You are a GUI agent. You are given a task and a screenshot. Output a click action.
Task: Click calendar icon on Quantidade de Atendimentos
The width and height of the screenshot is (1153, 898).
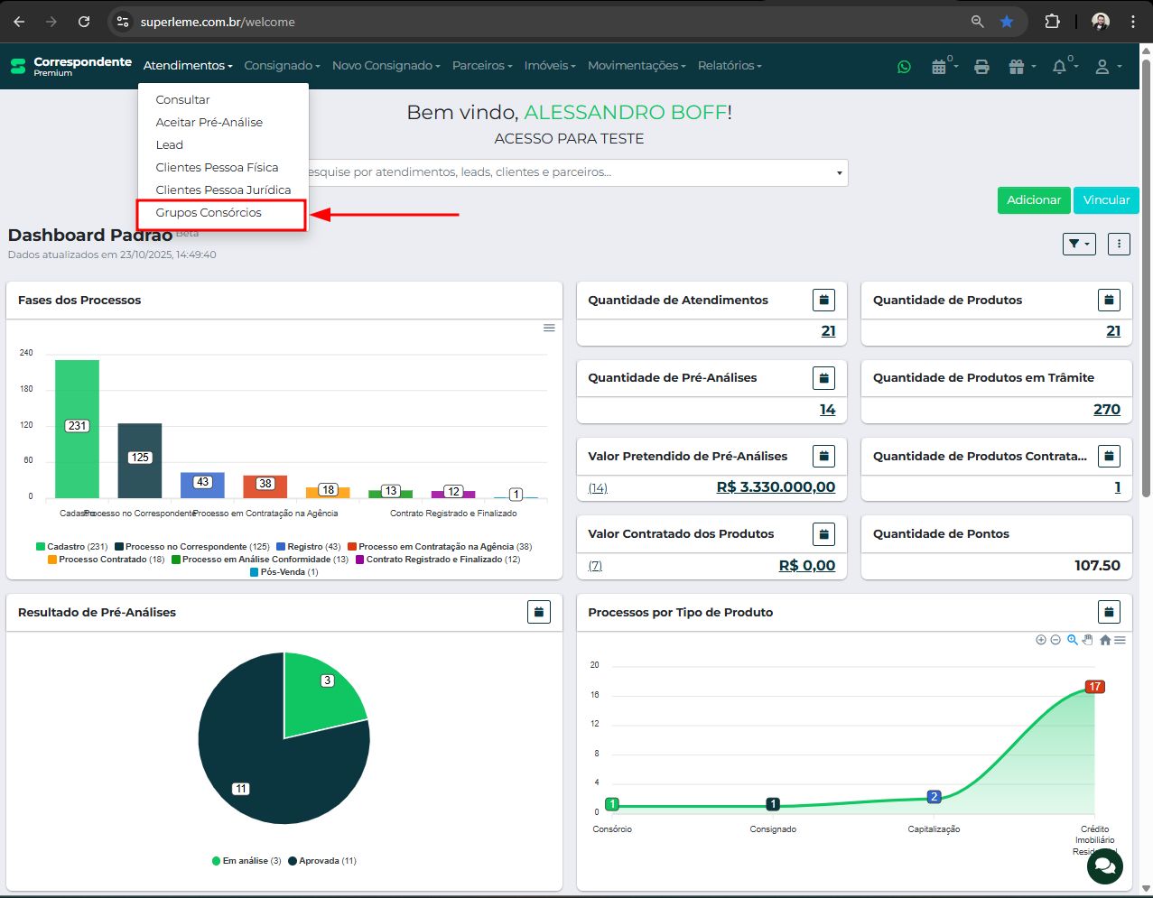pos(823,301)
